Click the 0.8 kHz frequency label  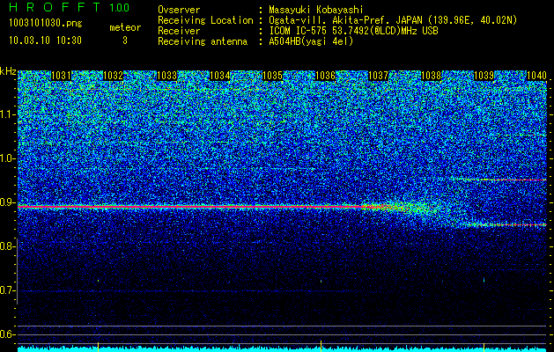coord(8,246)
